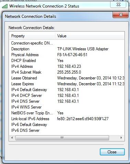Select the IPv6 DNS Server property
The width and height of the screenshot is (130, 164).
coord(25,130)
